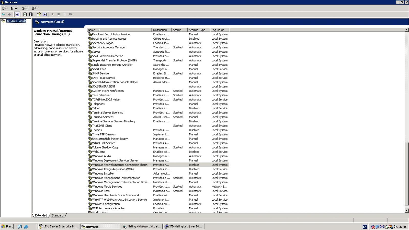Launch Internet Explorer from quick launch
Viewport: 409px width, 230px height.
[x=26, y=226]
